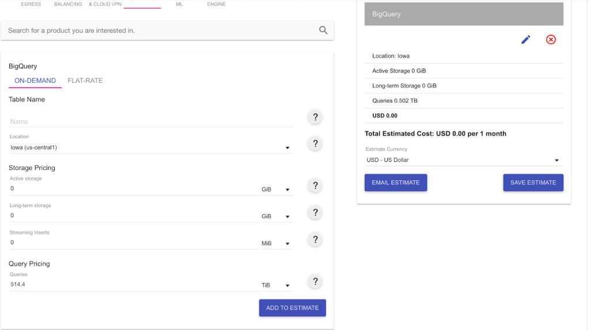Screen dimensions: 590x330
Task: Select the ML product tab
Action: click(x=179, y=4)
